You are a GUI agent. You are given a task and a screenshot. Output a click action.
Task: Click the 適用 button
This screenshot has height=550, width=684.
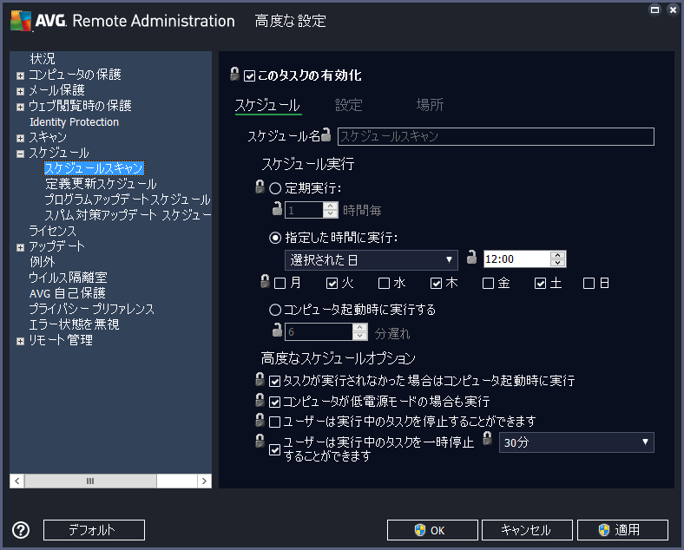pos(622,530)
